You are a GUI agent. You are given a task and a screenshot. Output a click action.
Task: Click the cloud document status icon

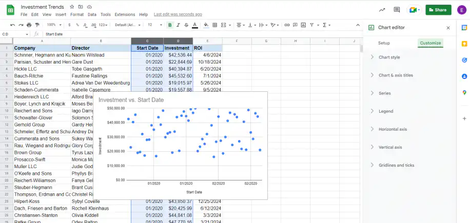[x=89, y=7]
